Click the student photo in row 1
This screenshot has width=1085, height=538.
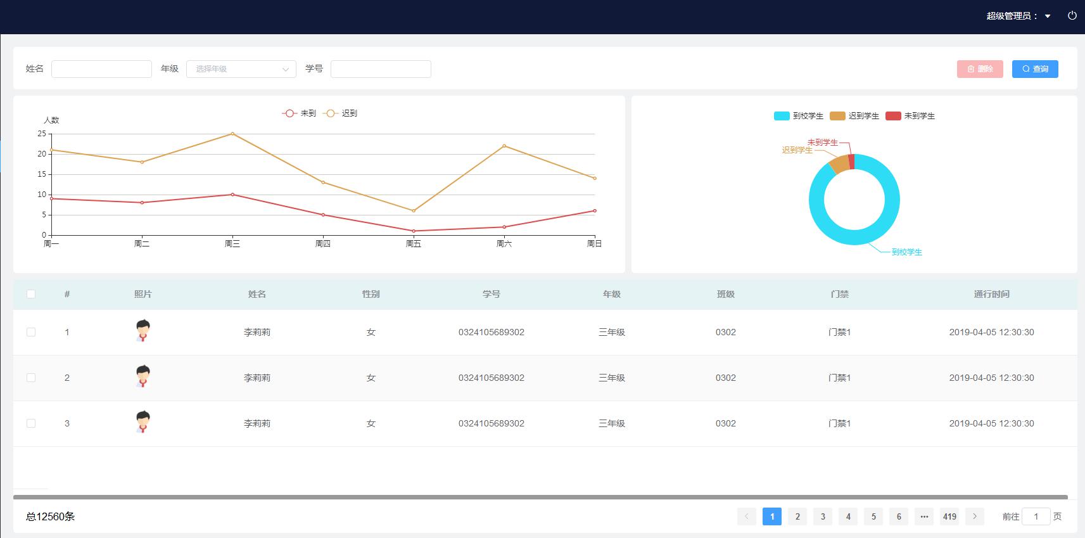[143, 331]
